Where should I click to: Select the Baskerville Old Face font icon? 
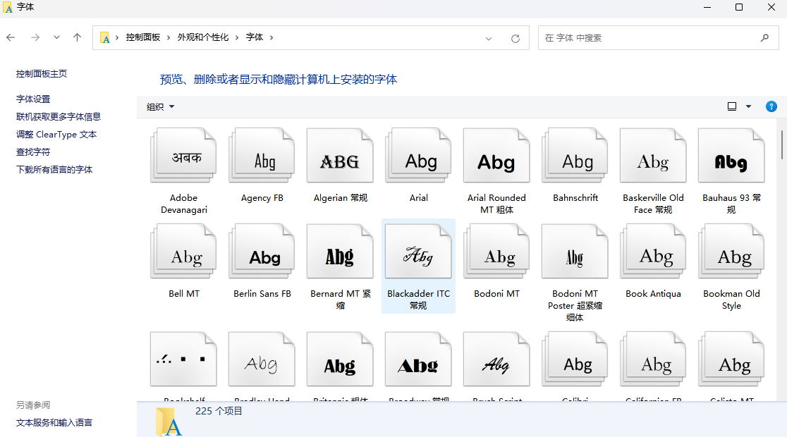tap(654, 156)
